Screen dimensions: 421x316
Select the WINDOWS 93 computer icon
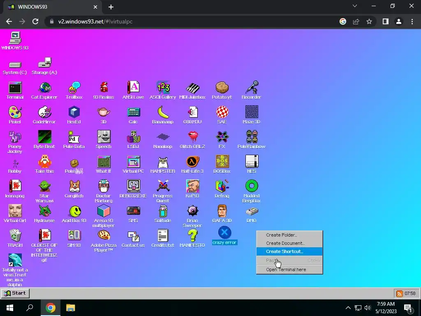click(x=15, y=41)
